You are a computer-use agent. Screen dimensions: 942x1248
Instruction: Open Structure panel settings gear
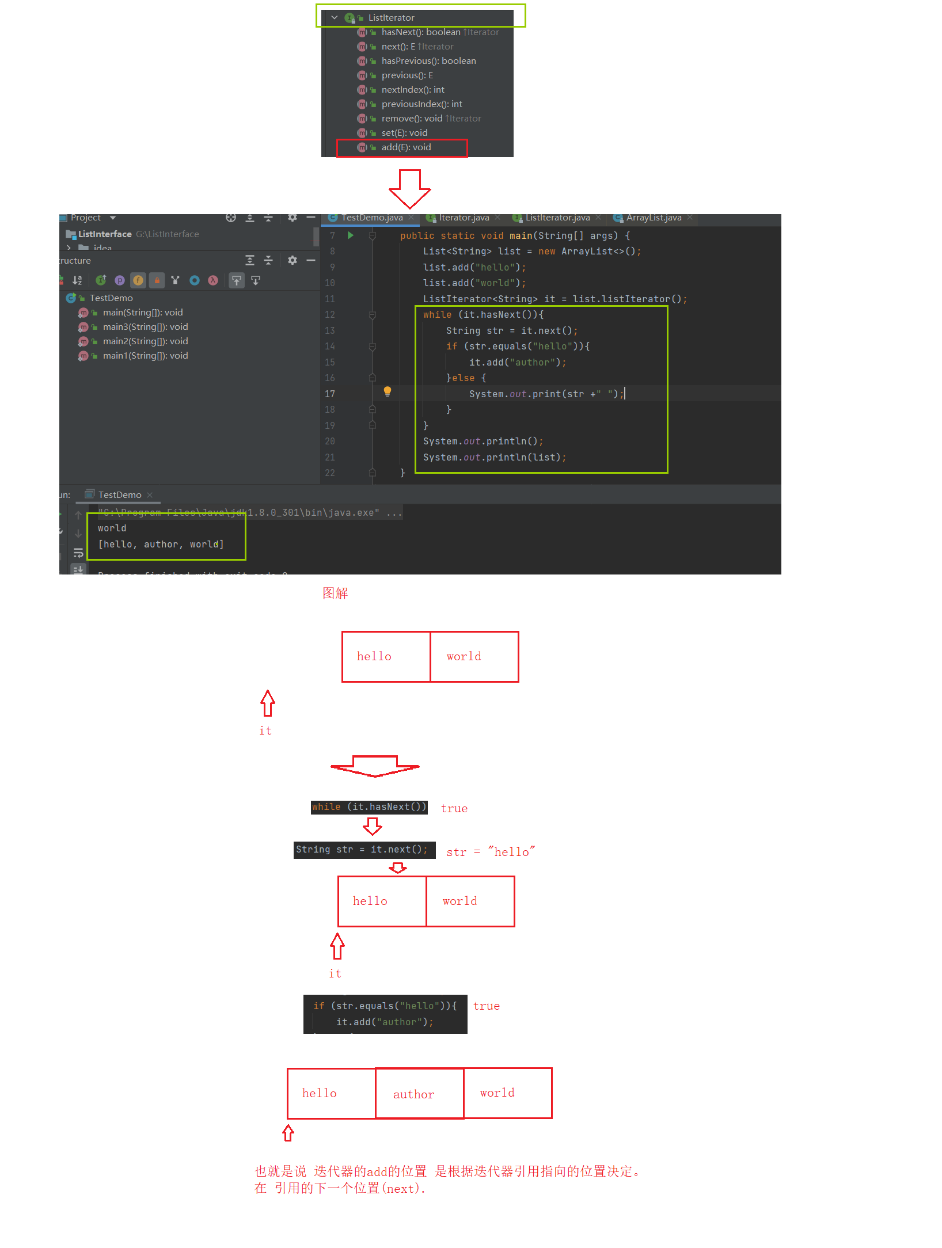click(x=293, y=260)
